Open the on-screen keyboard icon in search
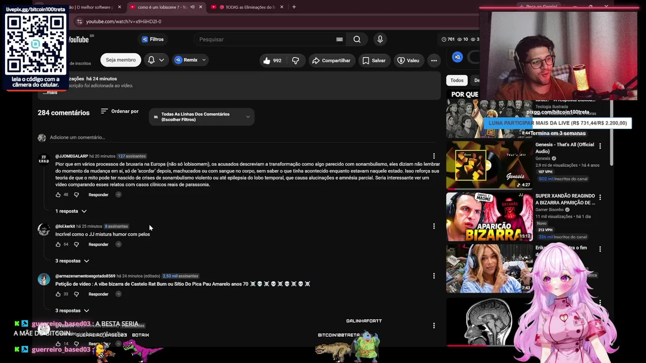 coord(339,39)
